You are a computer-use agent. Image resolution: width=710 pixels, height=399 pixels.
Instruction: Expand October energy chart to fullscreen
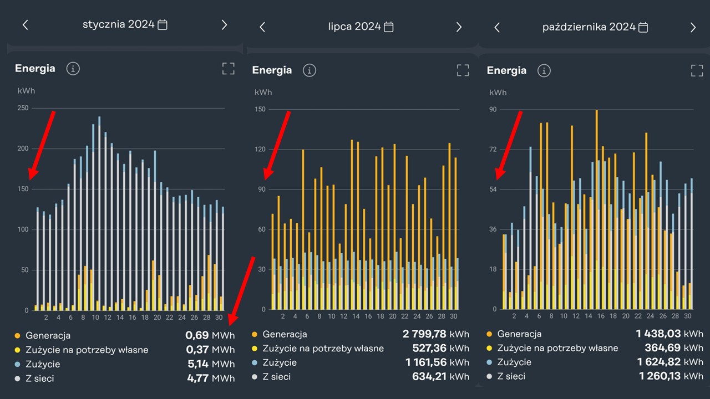697,70
